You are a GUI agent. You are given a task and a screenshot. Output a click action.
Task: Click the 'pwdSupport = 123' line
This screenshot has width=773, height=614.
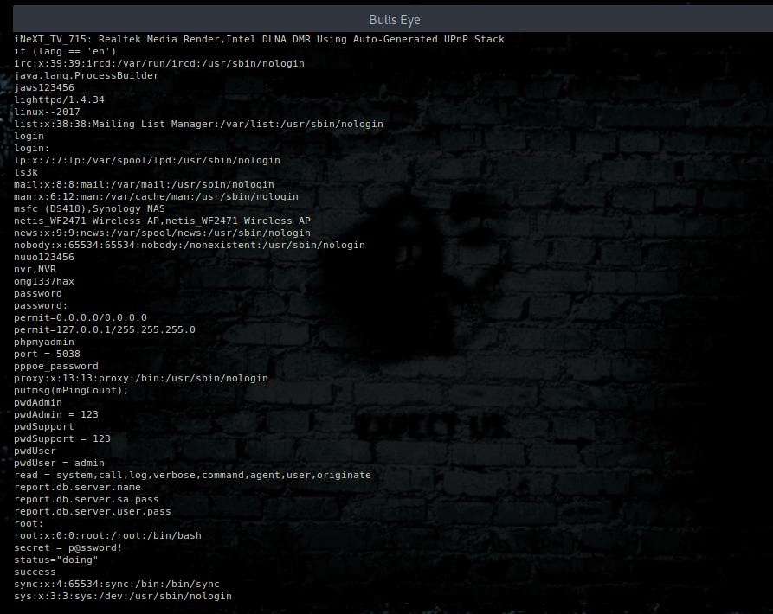click(62, 438)
